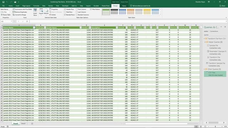Open the File tab

3,6
